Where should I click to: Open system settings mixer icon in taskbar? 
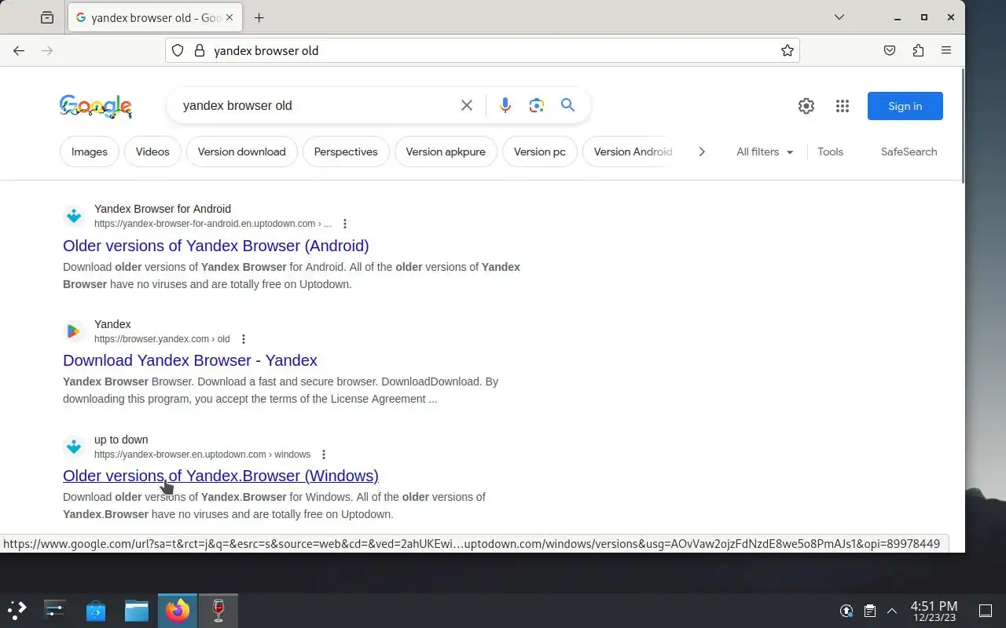point(55,610)
